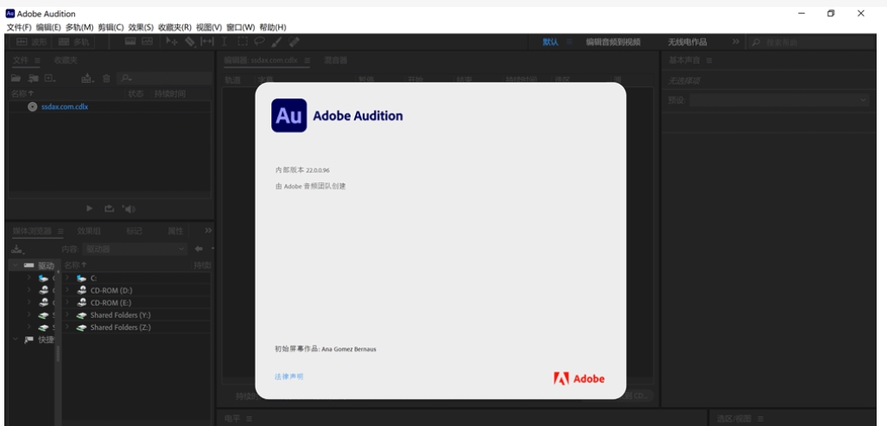Select the Move tool in toolbar
The height and width of the screenshot is (426, 887).
point(171,41)
